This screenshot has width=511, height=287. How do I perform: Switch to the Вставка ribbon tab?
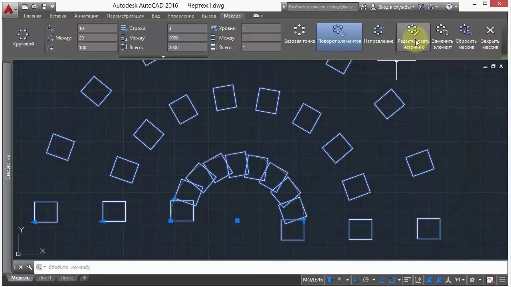click(x=58, y=16)
